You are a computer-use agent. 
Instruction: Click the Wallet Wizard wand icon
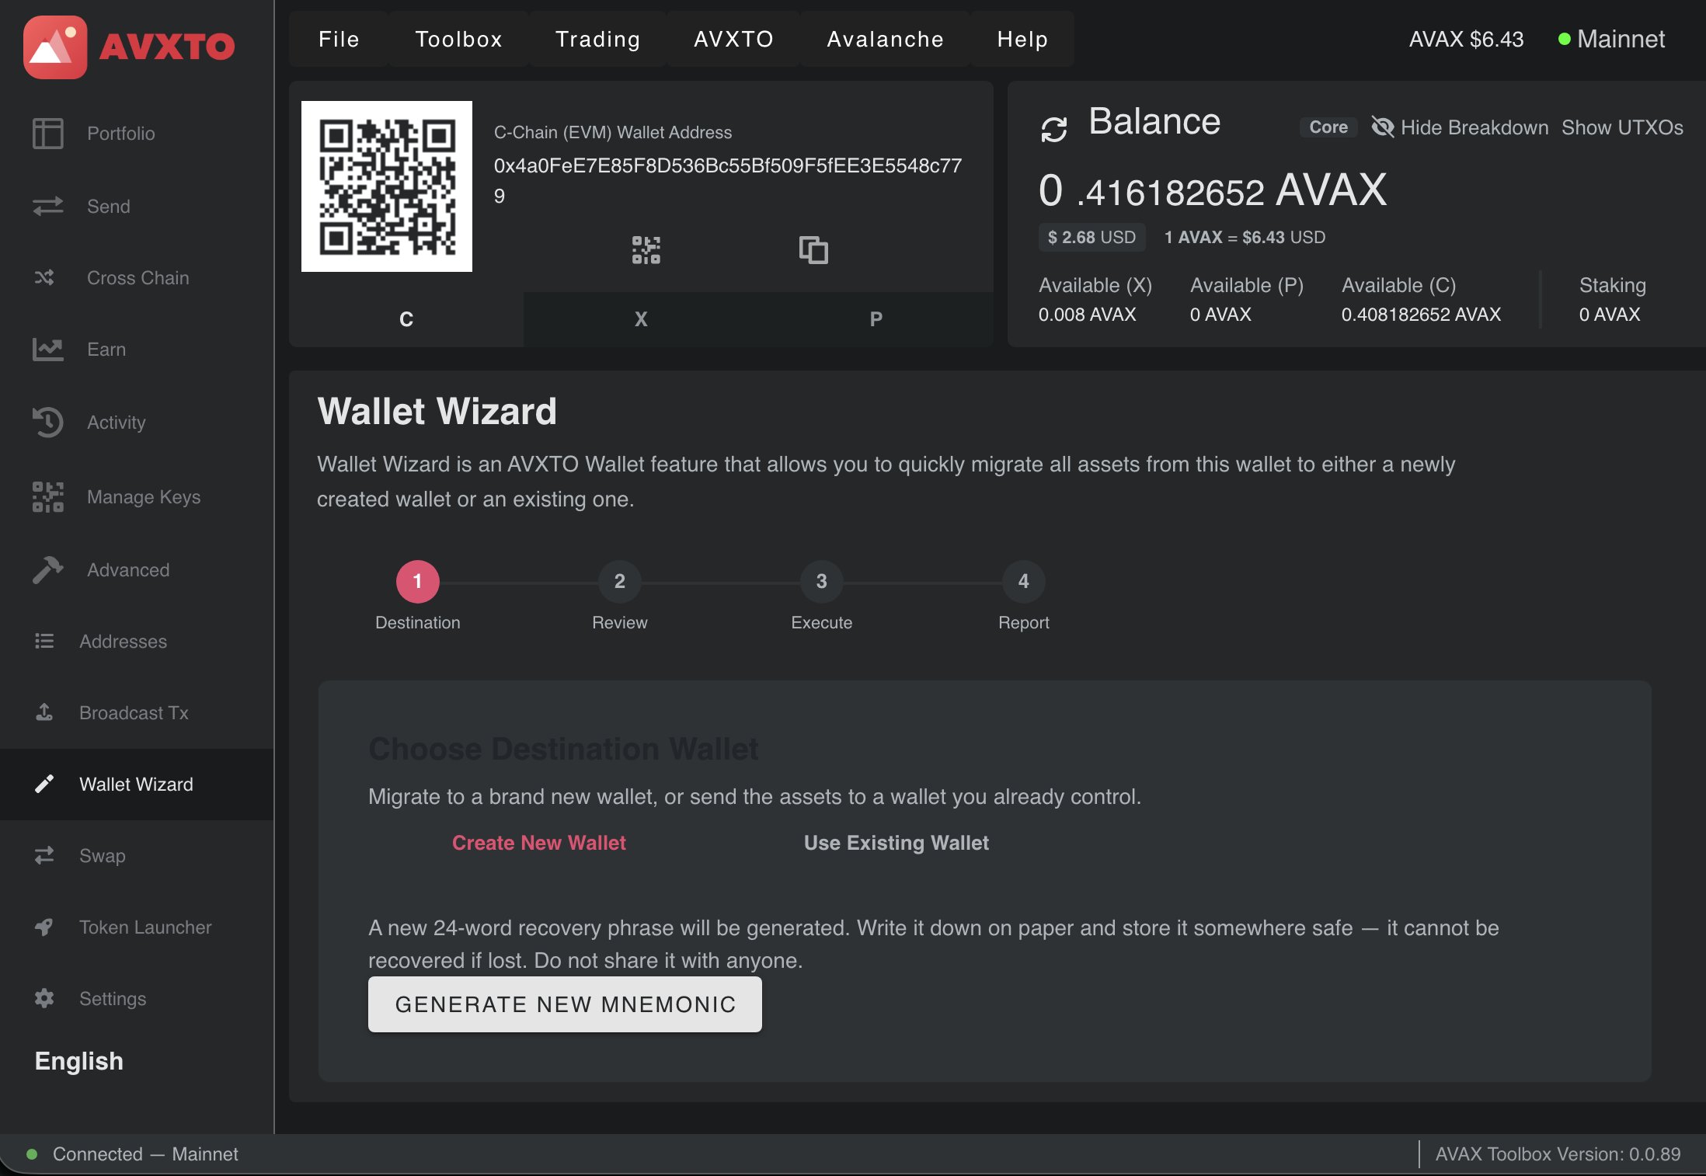coord(44,784)
